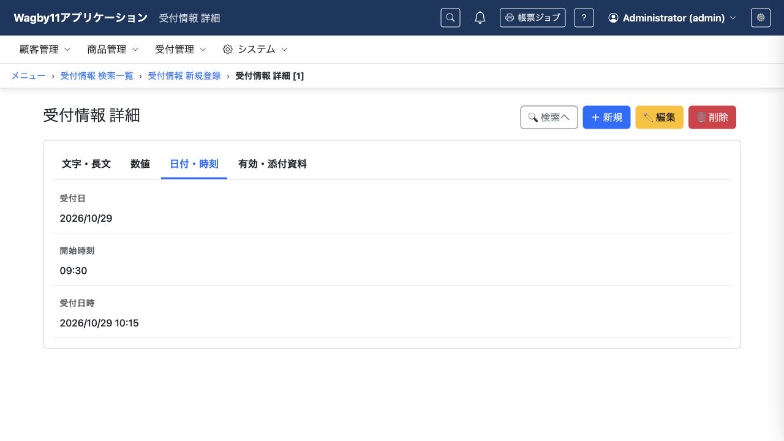
Task: Go to 受付情報 検索一覧 breadcrumb link
Action: click(x=96, y=76)
